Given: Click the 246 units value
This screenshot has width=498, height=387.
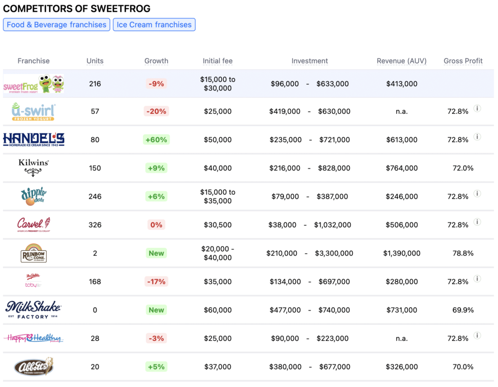Looking at the screenshot, I should click(95, 197).
